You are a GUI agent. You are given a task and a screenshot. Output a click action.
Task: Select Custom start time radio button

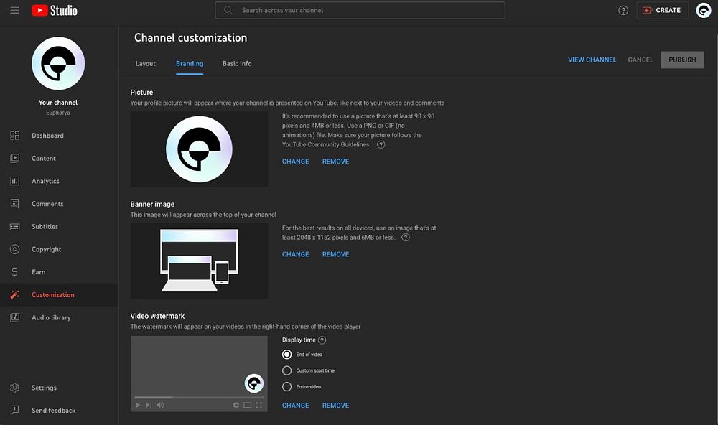pyautogui.click(x=287, y=370)
